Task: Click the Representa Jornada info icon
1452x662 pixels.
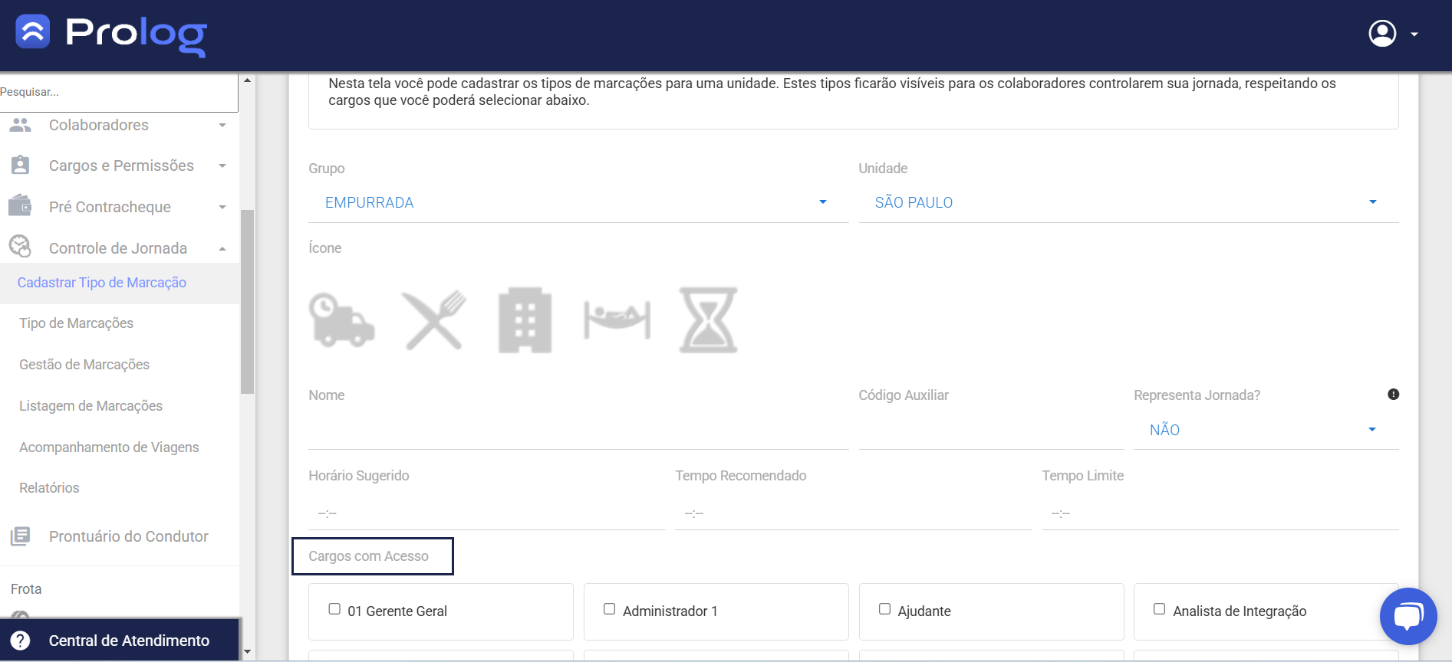Action: pos(1393,395)
